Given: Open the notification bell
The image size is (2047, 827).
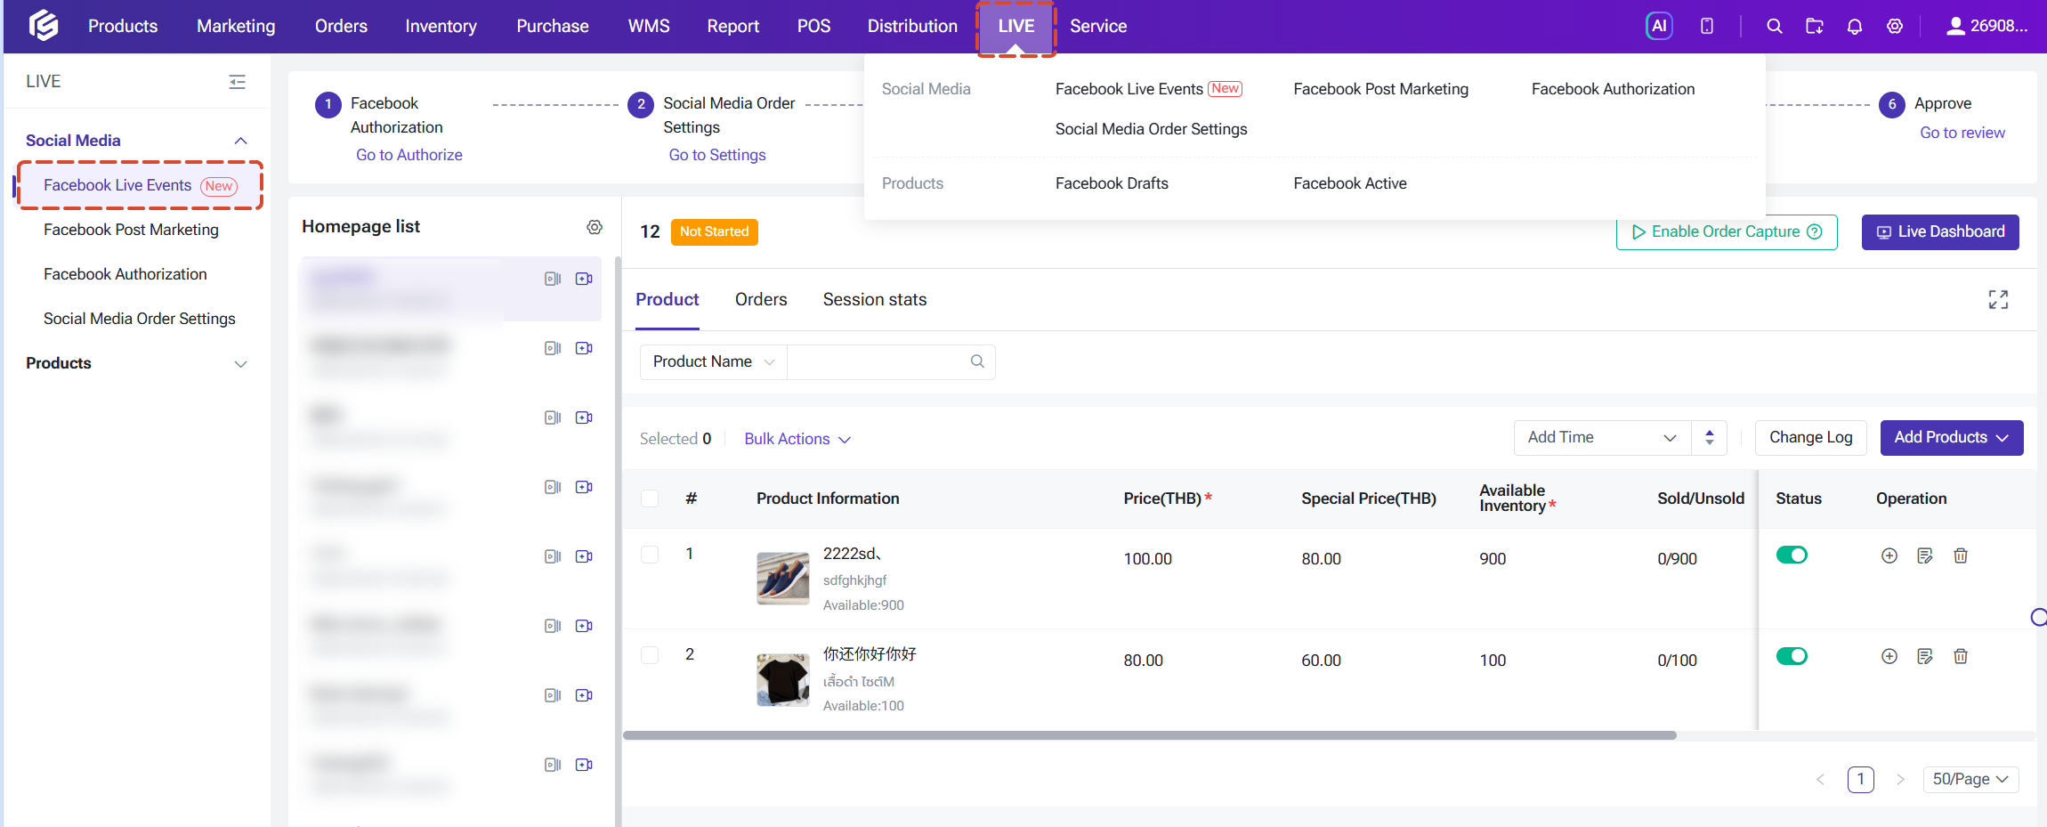Looking at the screenshot, I should click(x=1855, y=26).
